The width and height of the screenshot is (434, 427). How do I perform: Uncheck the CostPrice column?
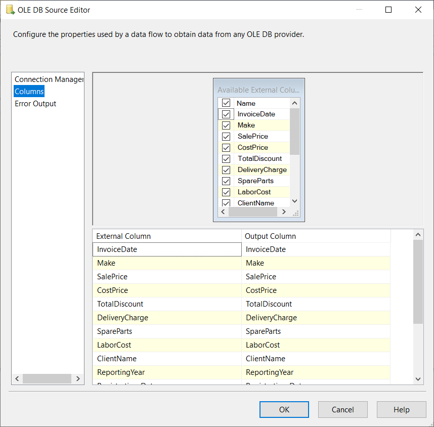226,147
